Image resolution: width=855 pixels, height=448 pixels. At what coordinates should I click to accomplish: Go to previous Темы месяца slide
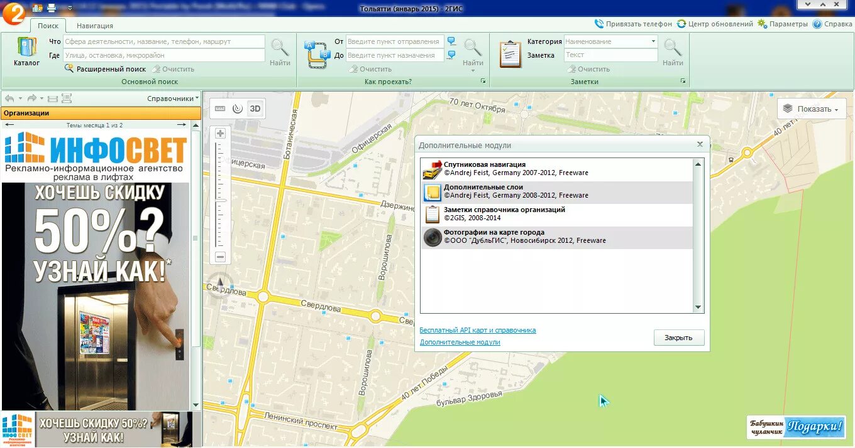(9, 125)
